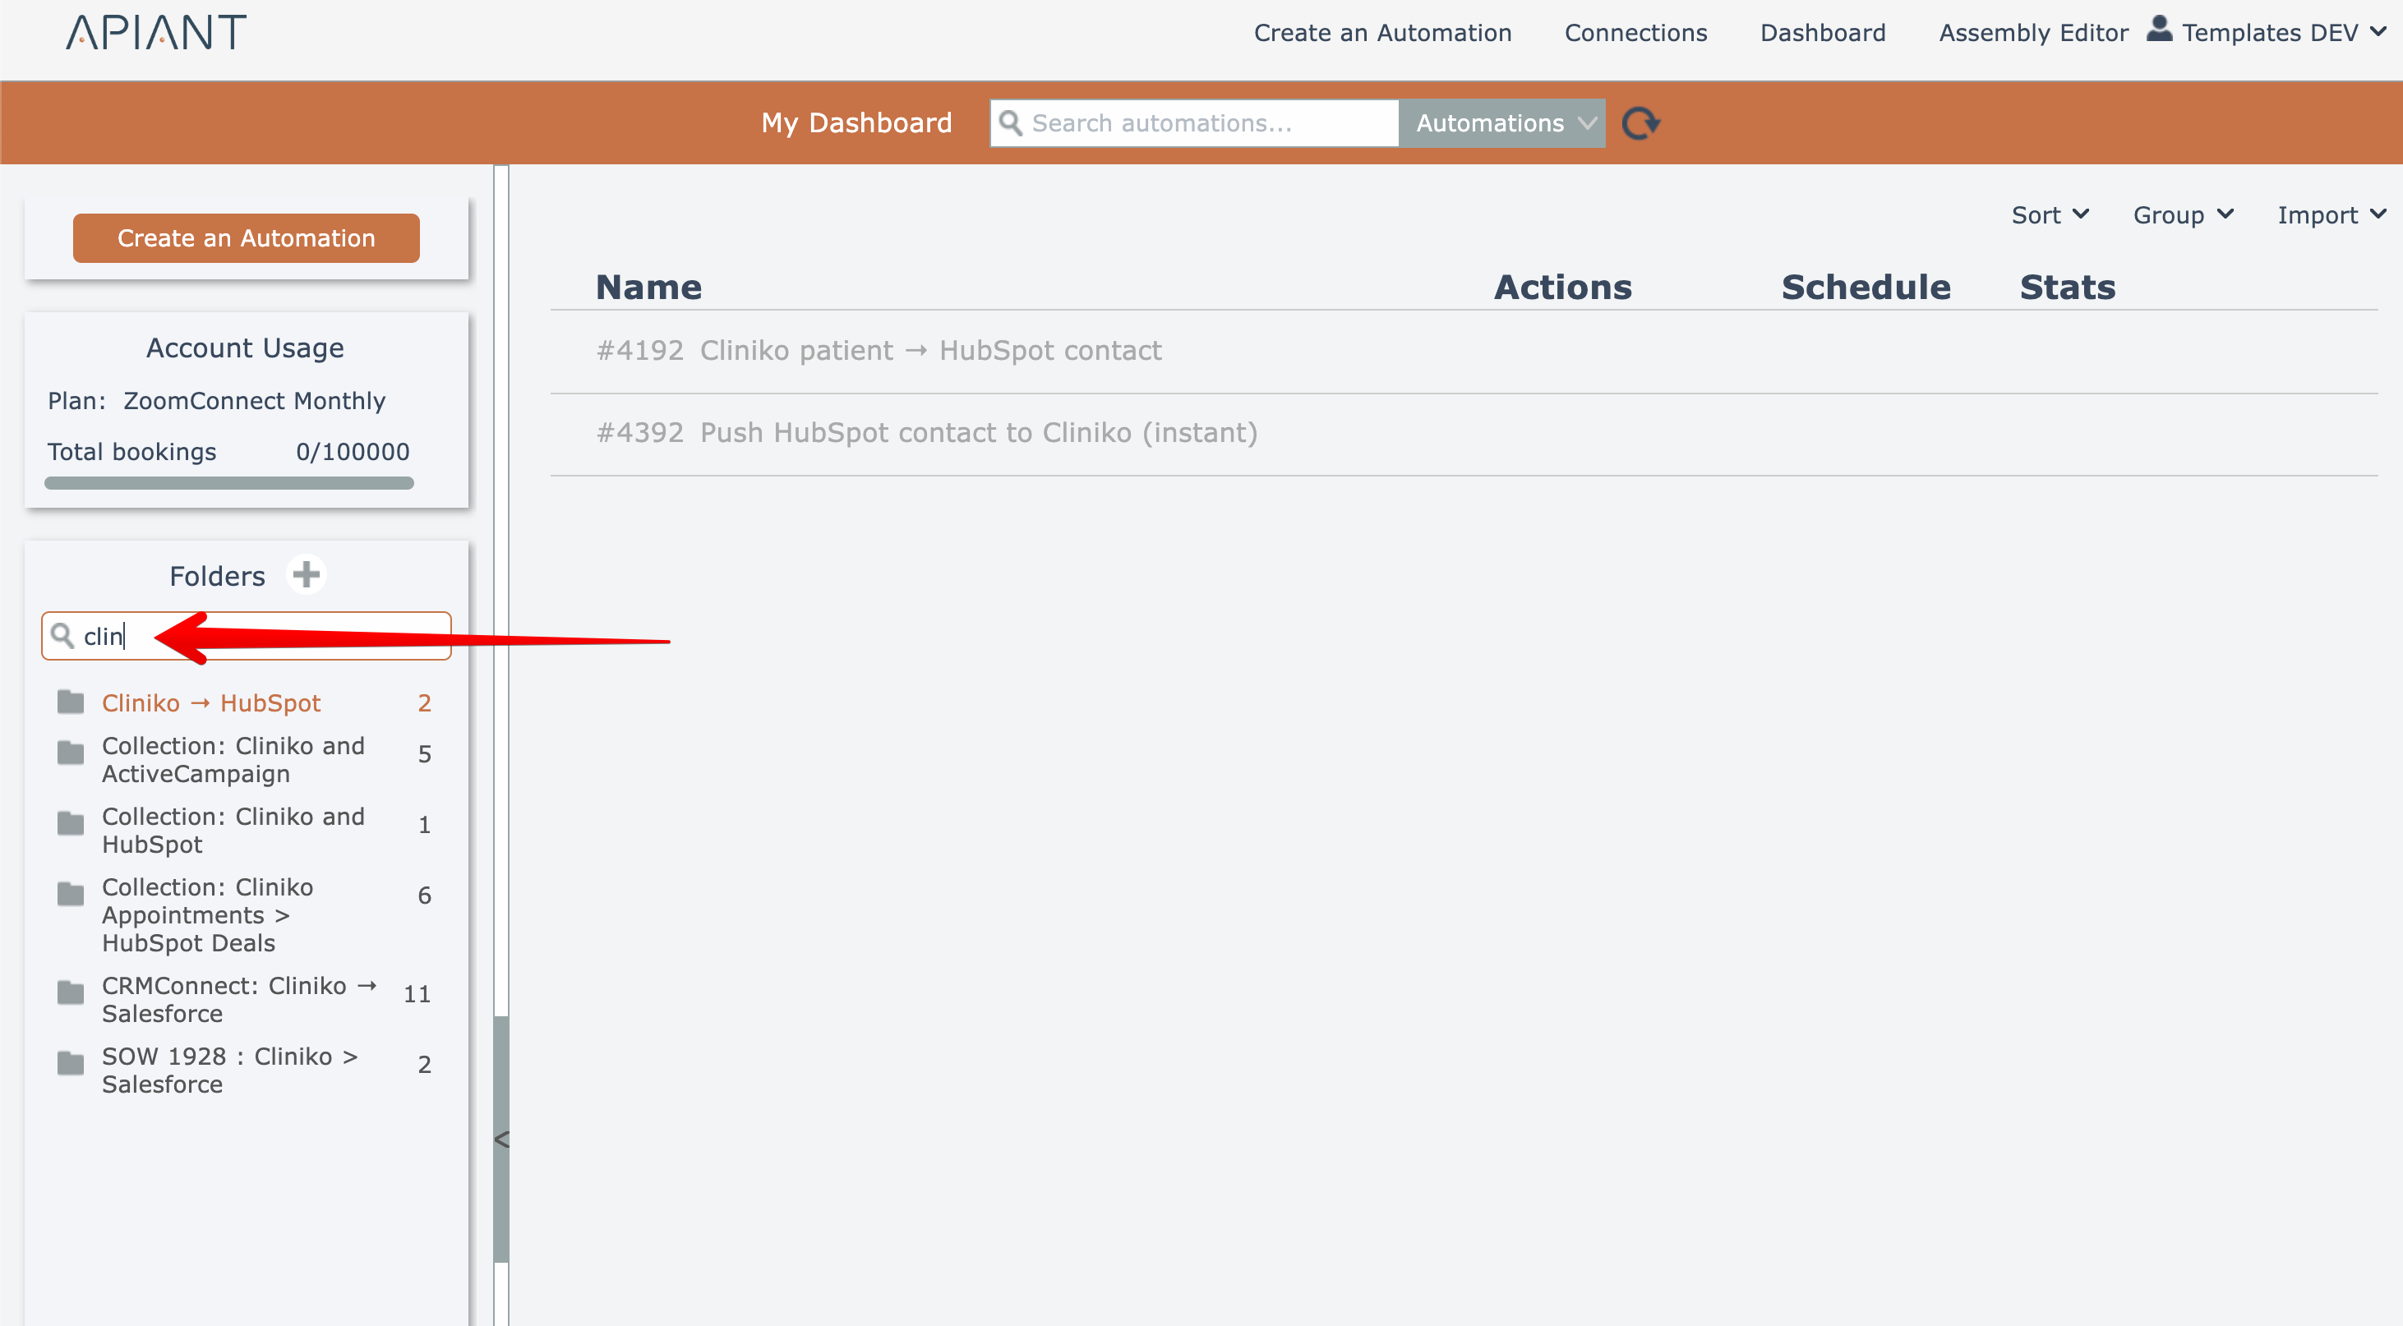Collapse the sidebar with the arrow handle
2403x1326 pixels.
point(501,1140)
